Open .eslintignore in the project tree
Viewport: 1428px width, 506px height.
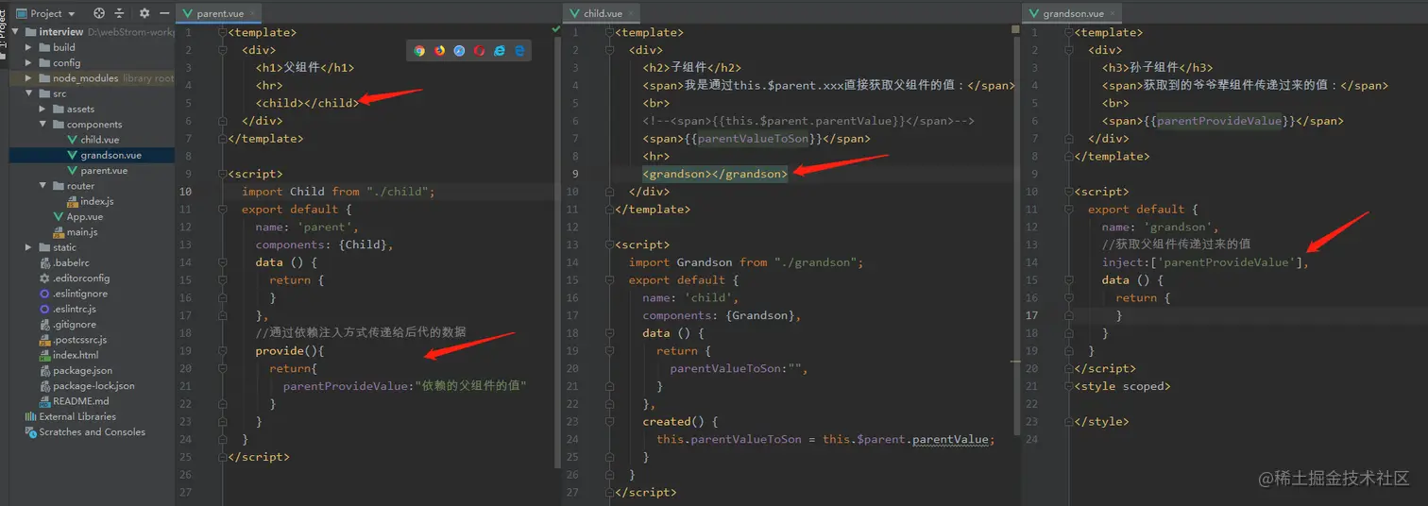click(79, 294)
